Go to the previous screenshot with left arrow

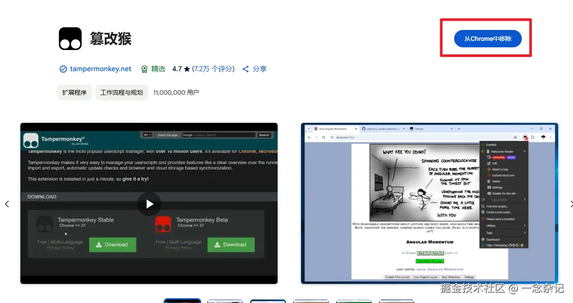[x=7, y=204]
